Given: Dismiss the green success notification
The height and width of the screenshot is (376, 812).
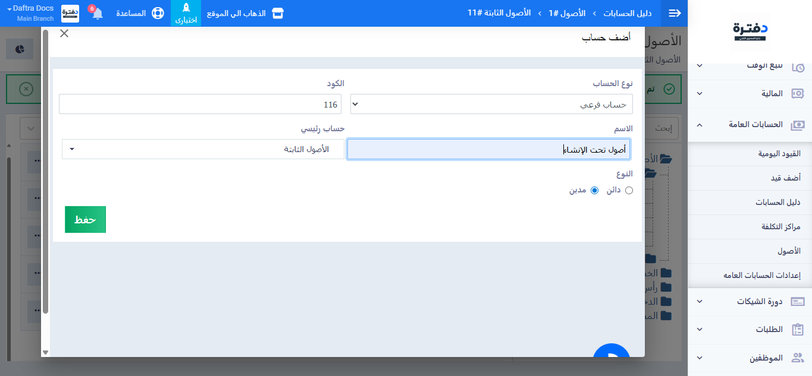Looking at the screenshot, I should (x=26, y=89).
